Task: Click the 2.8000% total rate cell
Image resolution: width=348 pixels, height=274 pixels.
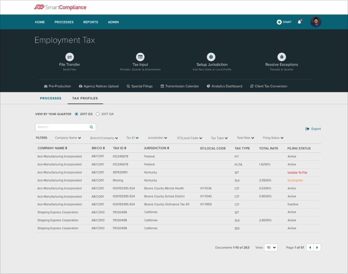Action: [265, 220]
